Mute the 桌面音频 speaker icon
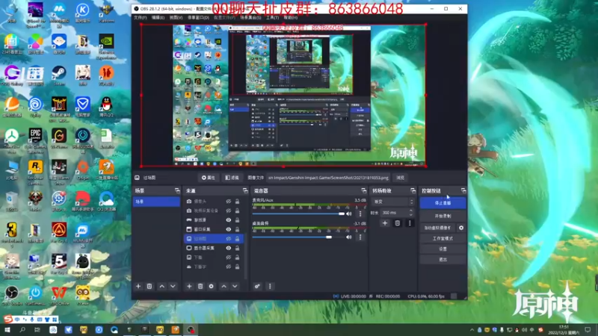Image resolution: width=598 pixels, height=336 pixels. pos(348,237)
